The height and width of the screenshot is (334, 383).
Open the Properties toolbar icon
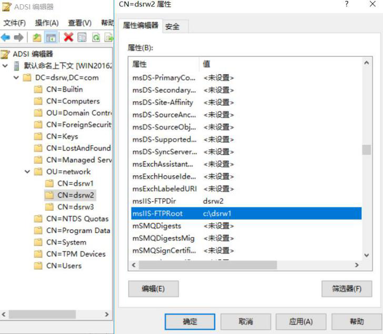(x=82, y=37)
